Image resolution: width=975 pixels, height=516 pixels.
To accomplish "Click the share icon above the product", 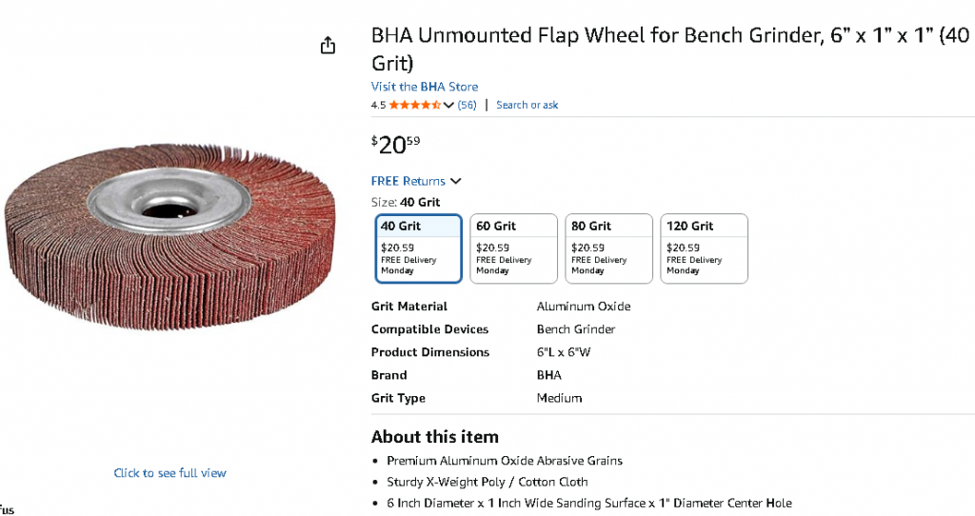I will click(328, 46).
